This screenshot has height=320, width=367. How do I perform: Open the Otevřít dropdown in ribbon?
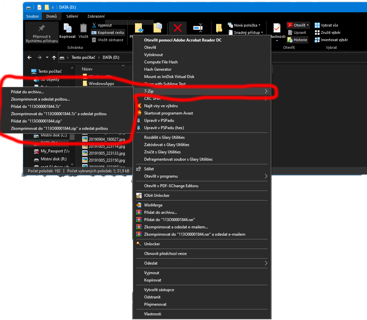click(x=308, y=25)
